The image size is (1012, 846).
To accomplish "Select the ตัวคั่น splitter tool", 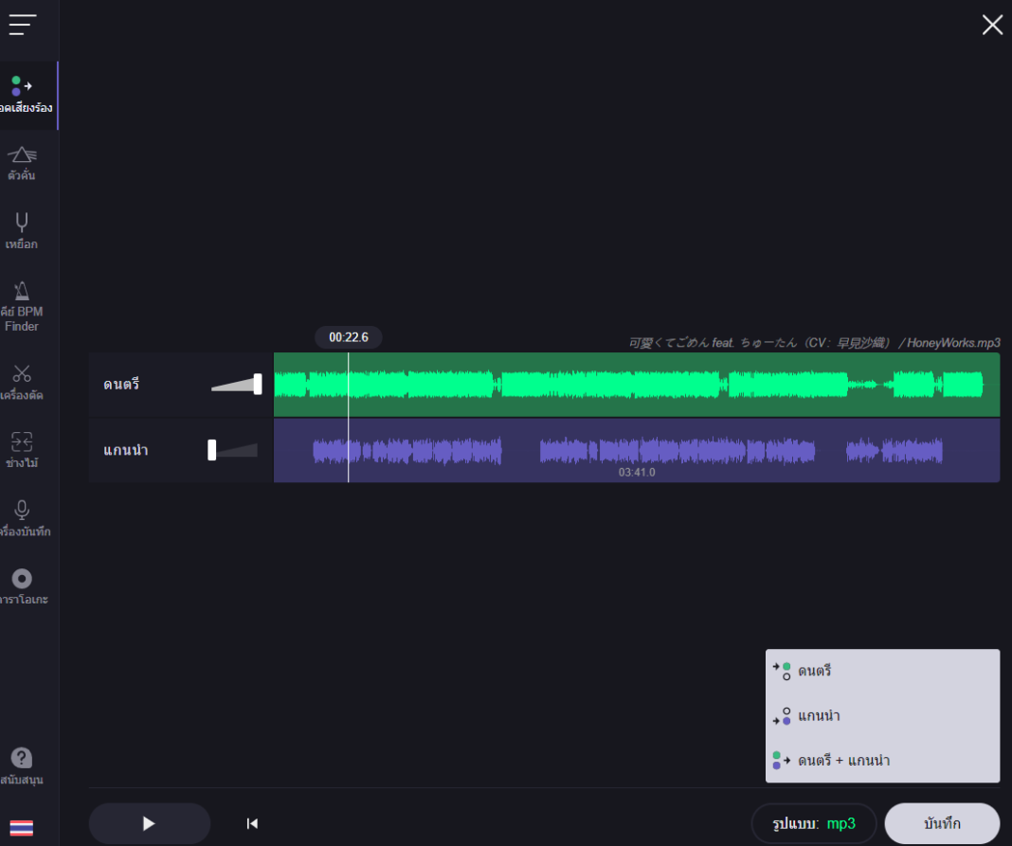I will point(21,161).
